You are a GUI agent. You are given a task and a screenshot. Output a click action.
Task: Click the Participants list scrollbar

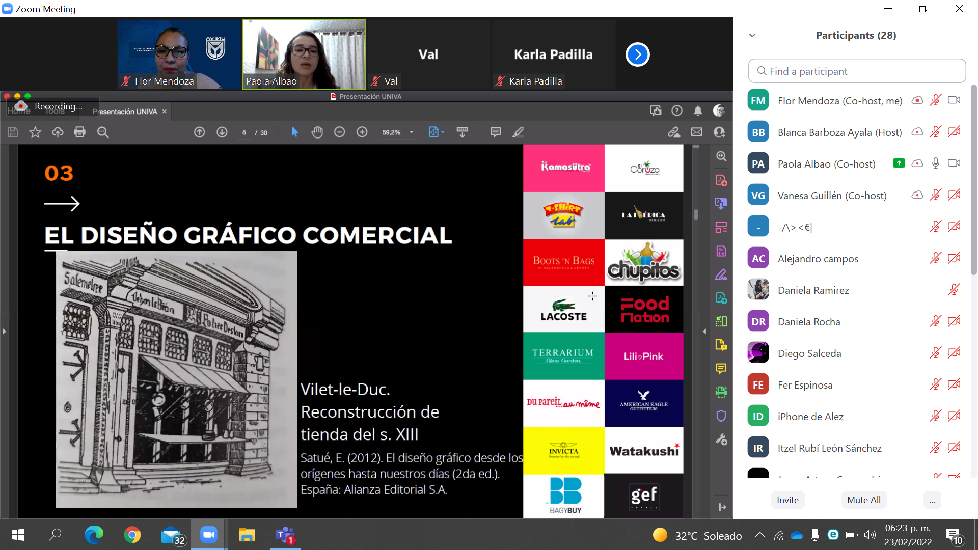pos(974,181)
